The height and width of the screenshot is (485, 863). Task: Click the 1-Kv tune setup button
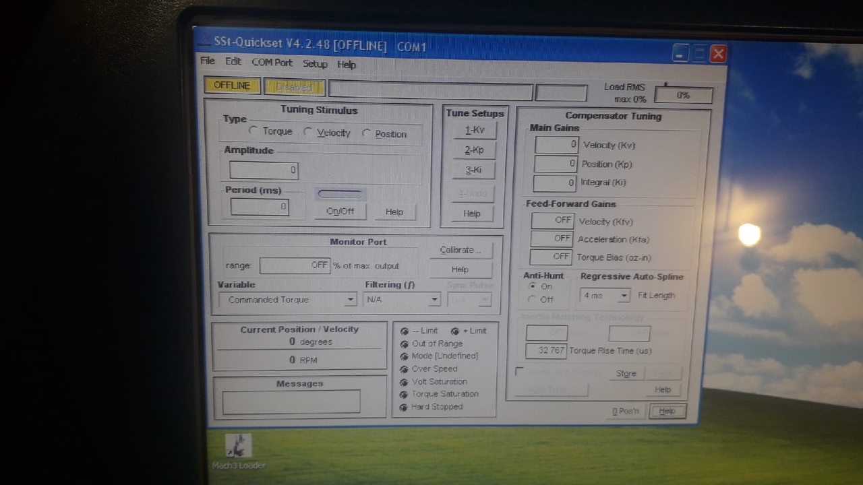click(x=475, y=130)
